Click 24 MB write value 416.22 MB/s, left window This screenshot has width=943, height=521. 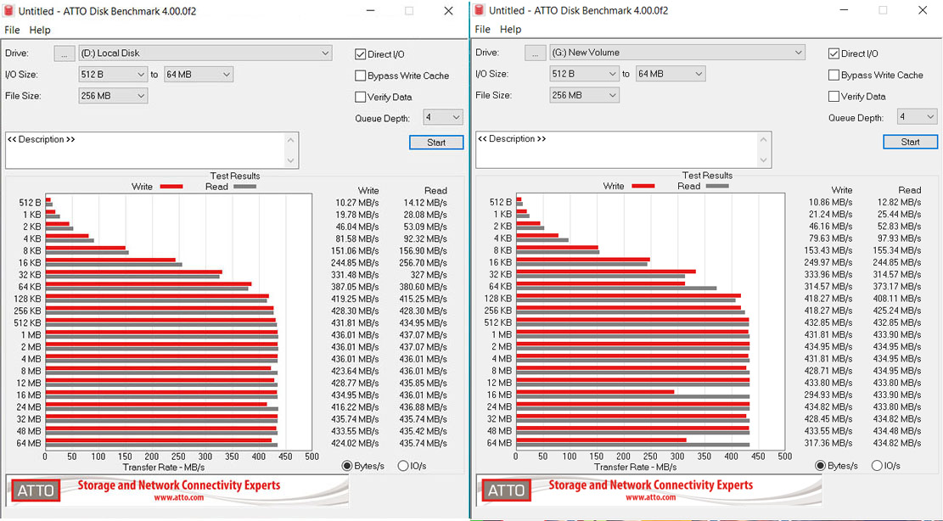click(x=355, y=407)
